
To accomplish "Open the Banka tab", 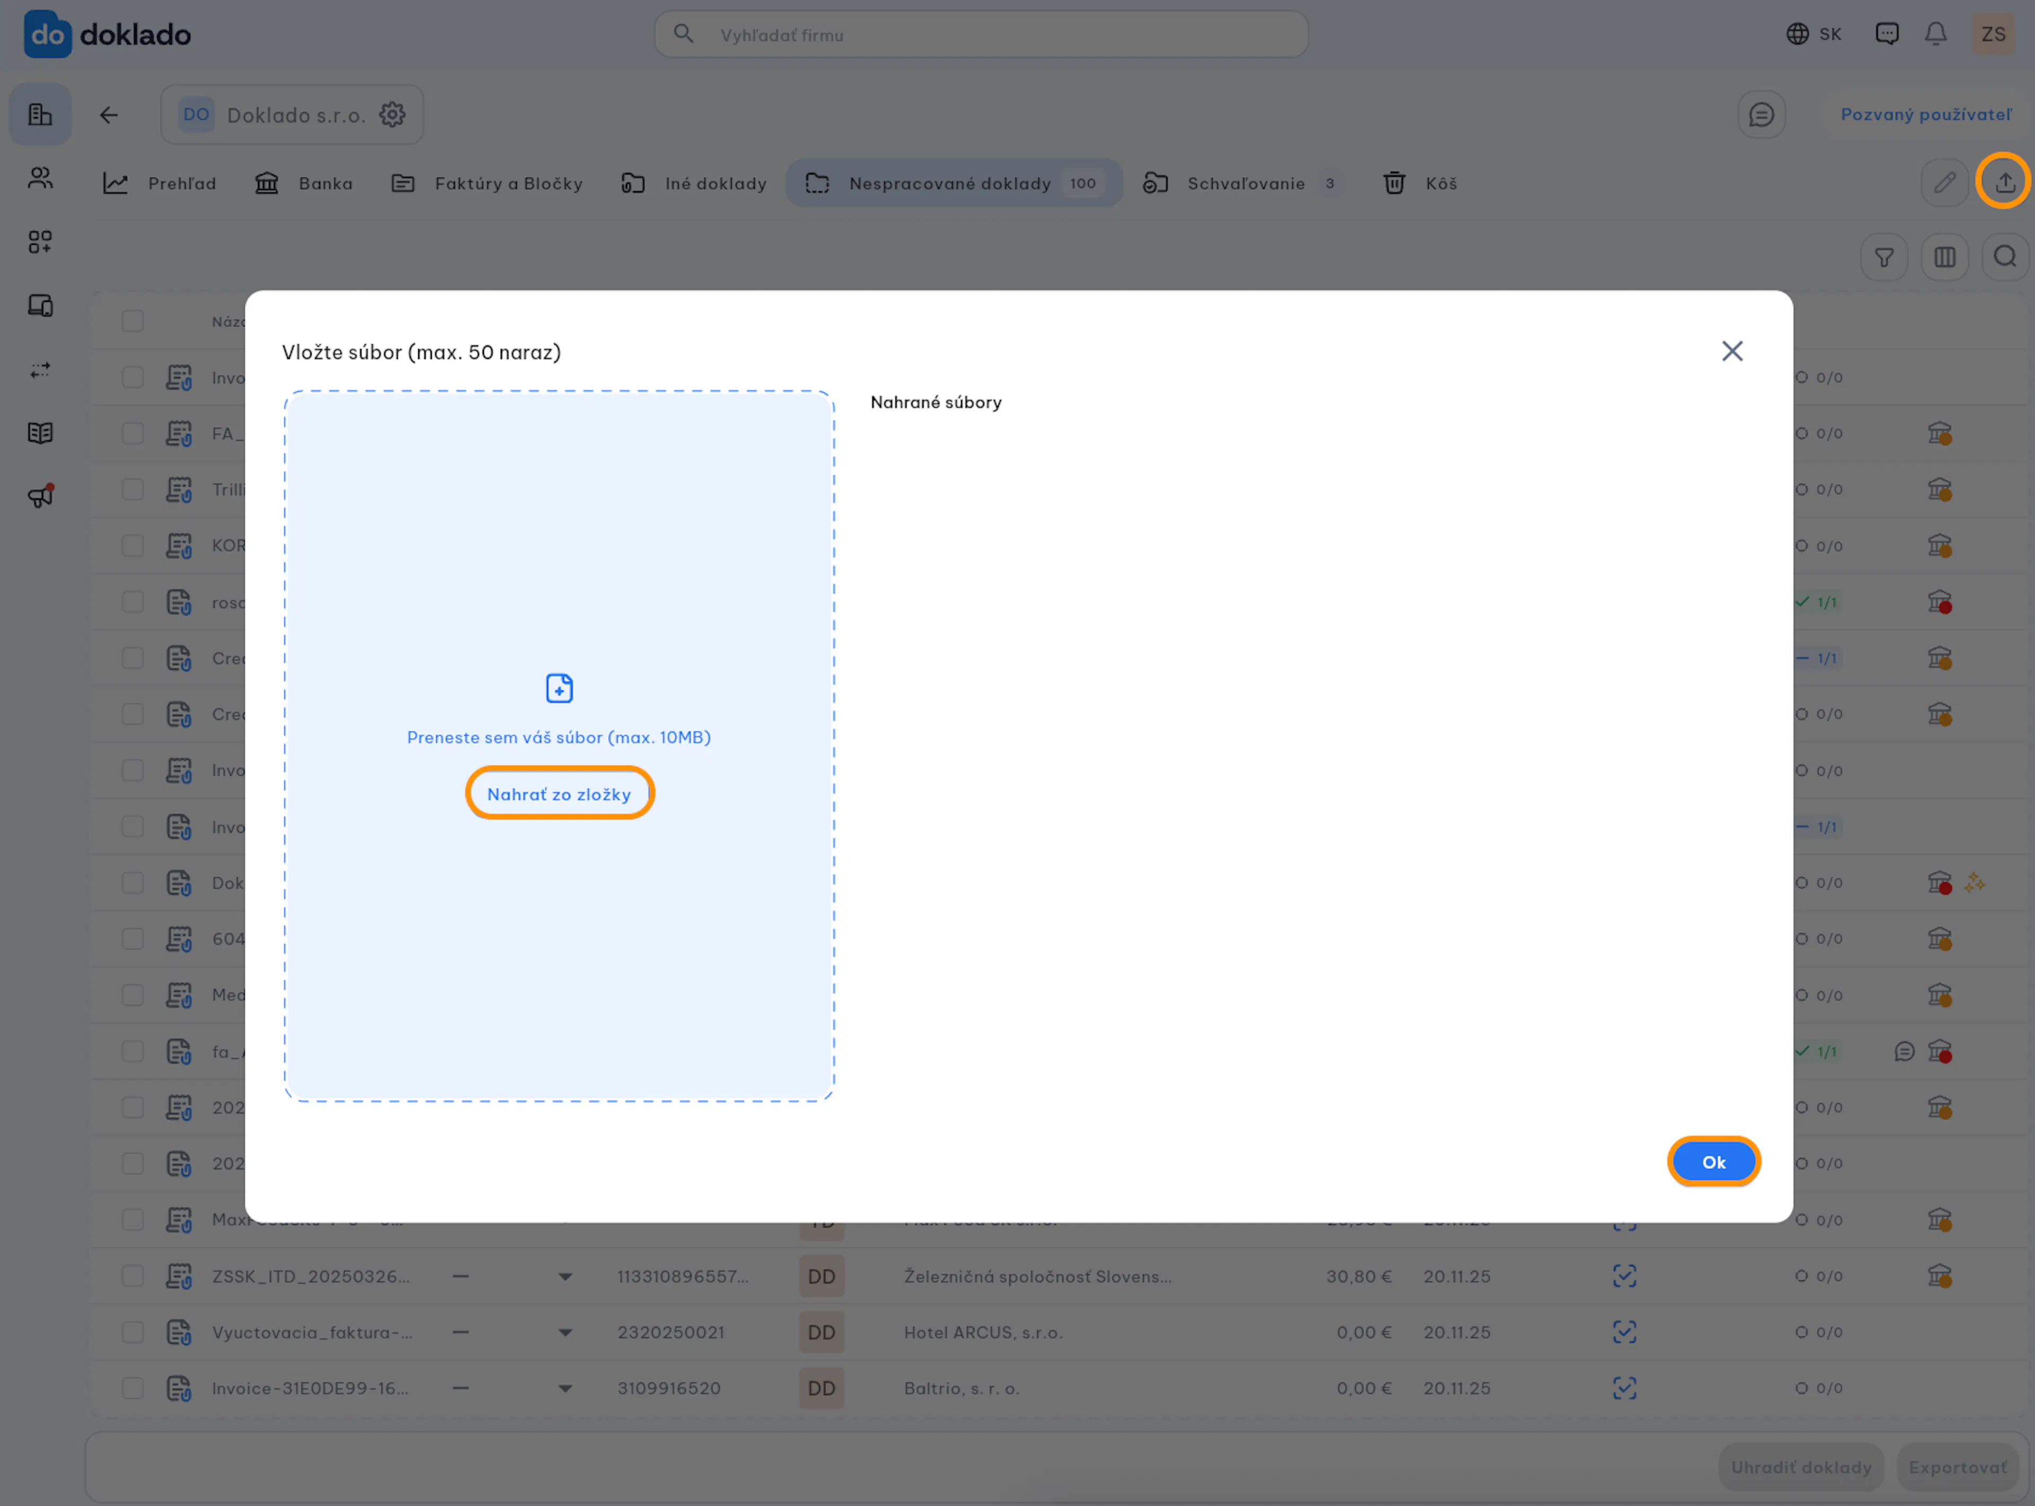I will point(304,183).
